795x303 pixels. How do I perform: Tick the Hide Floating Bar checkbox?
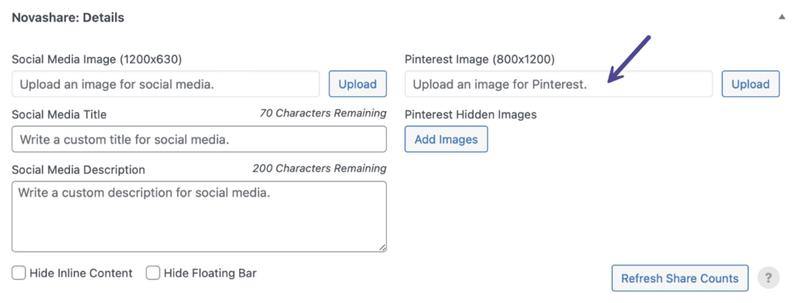(153, 273)
